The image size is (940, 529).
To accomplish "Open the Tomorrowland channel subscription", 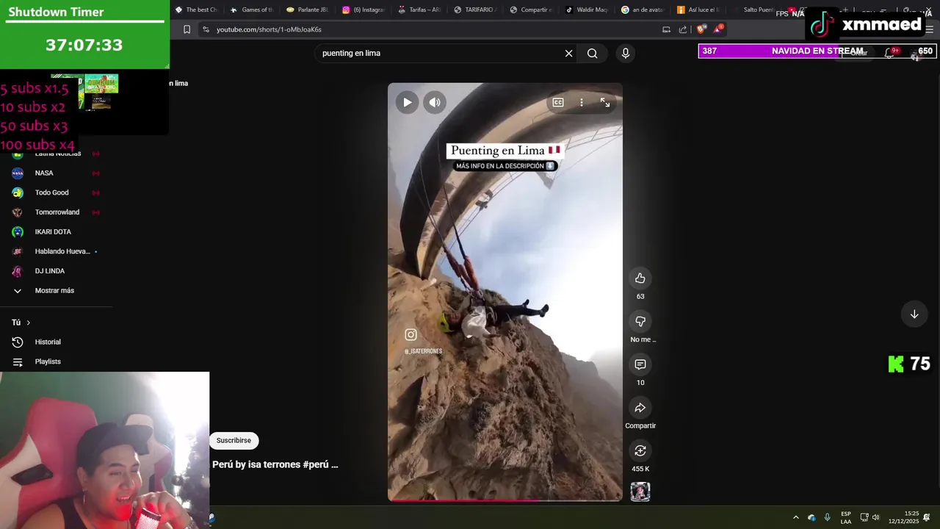I will pos(56,212).
